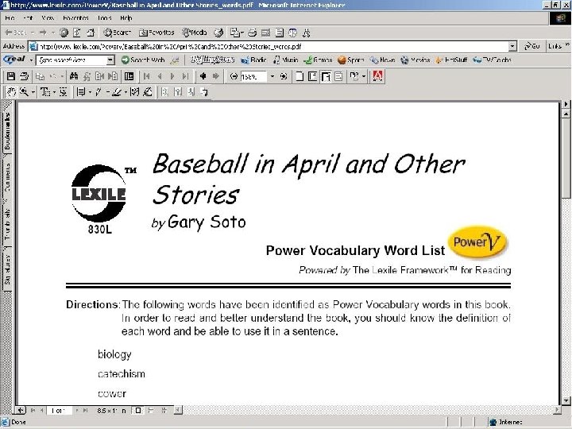Select the Reflow page icon
The width and height of the screenshot is (572, 429).
pos(338,76)
